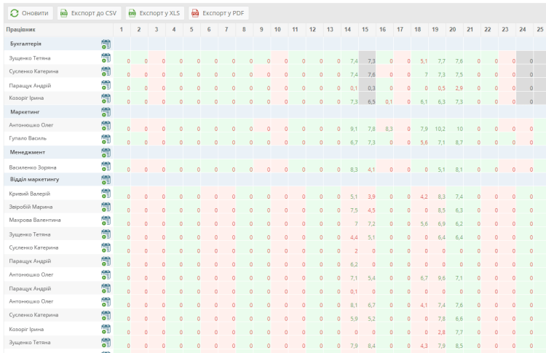Click calendar icon next to Махрова Валентина
This screenshot has width=546, height=353.
106,220
